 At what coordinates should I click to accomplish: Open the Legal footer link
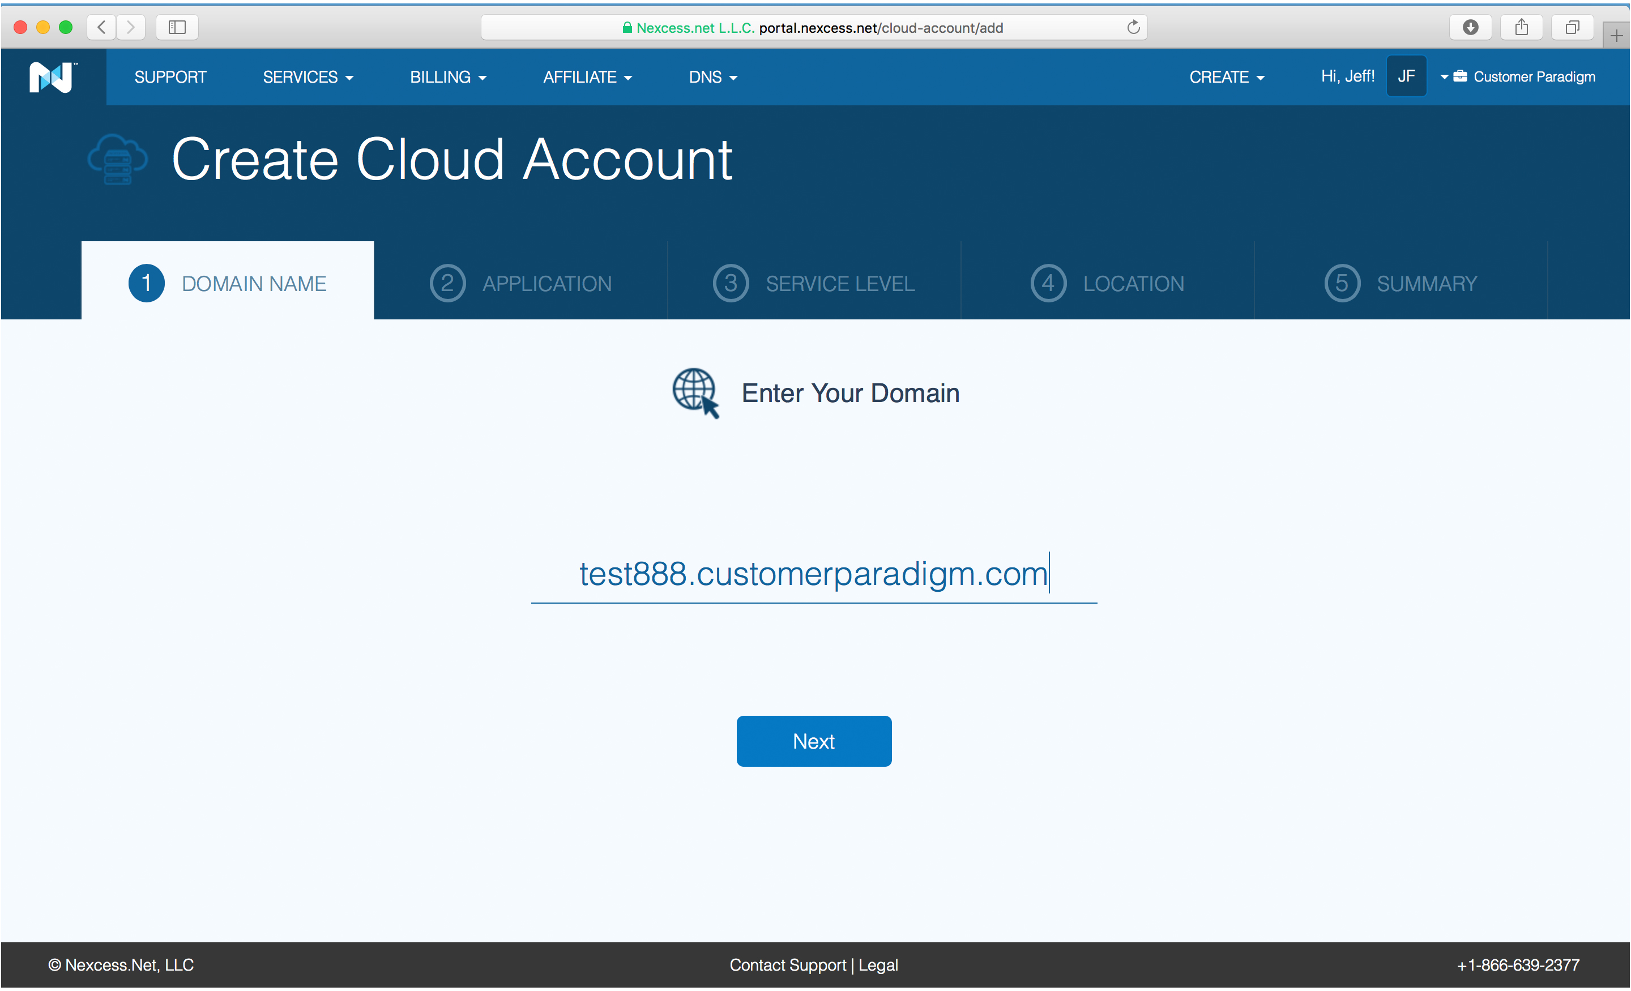(x=878, y=965)
